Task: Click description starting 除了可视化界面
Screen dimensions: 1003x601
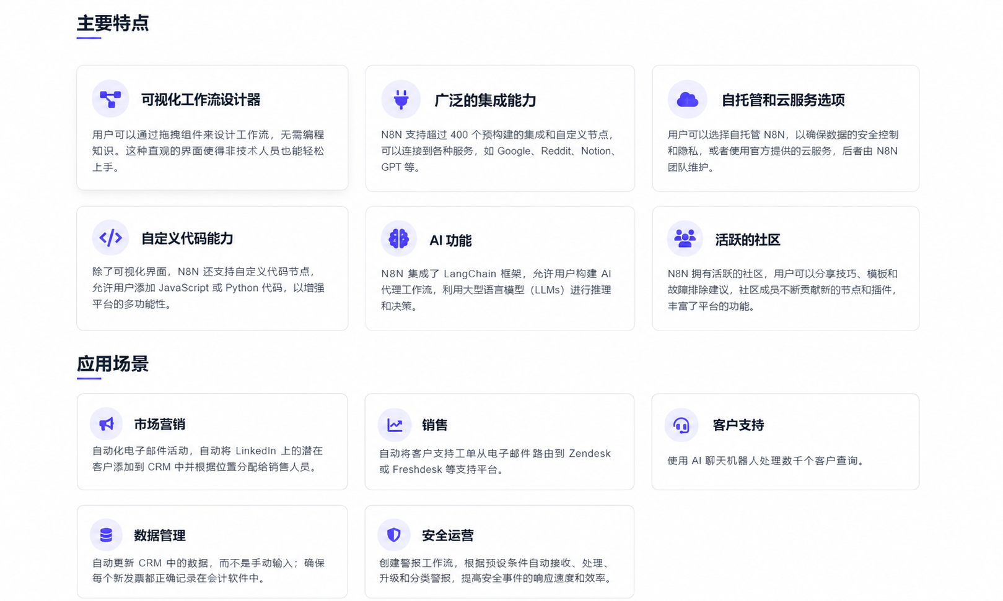Action: [x=208, y=288]
